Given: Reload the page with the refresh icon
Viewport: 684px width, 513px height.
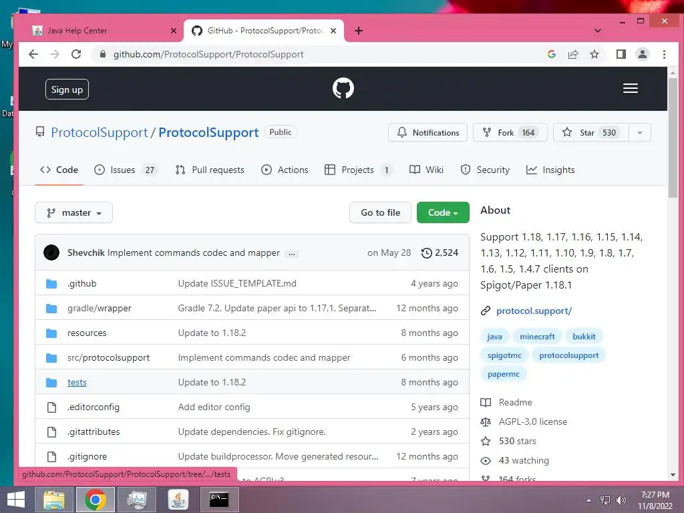Looking at the screenshot, I should (76, 54).
